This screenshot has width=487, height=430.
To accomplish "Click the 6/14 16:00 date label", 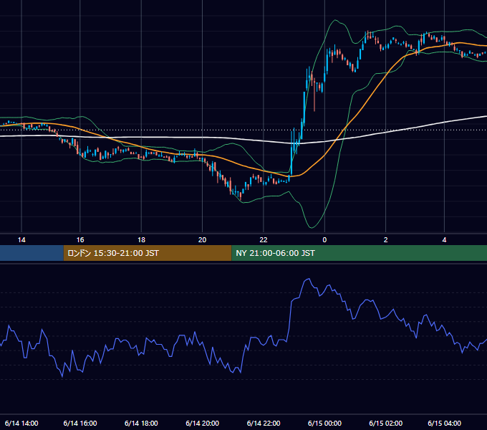I will tap(80, 423).
